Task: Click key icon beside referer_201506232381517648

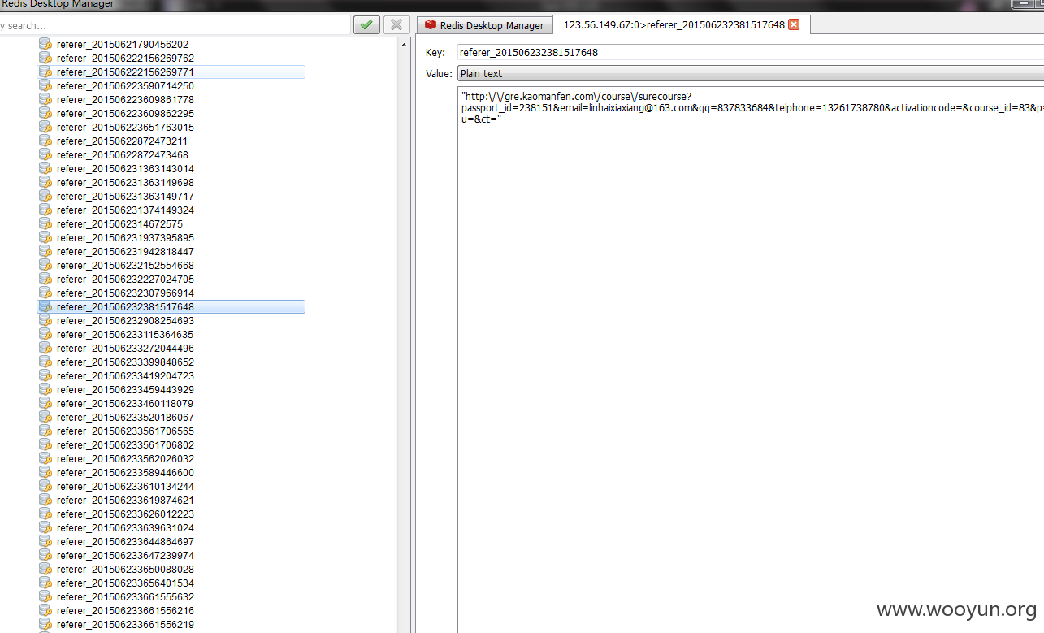Action: click(45, 307)
